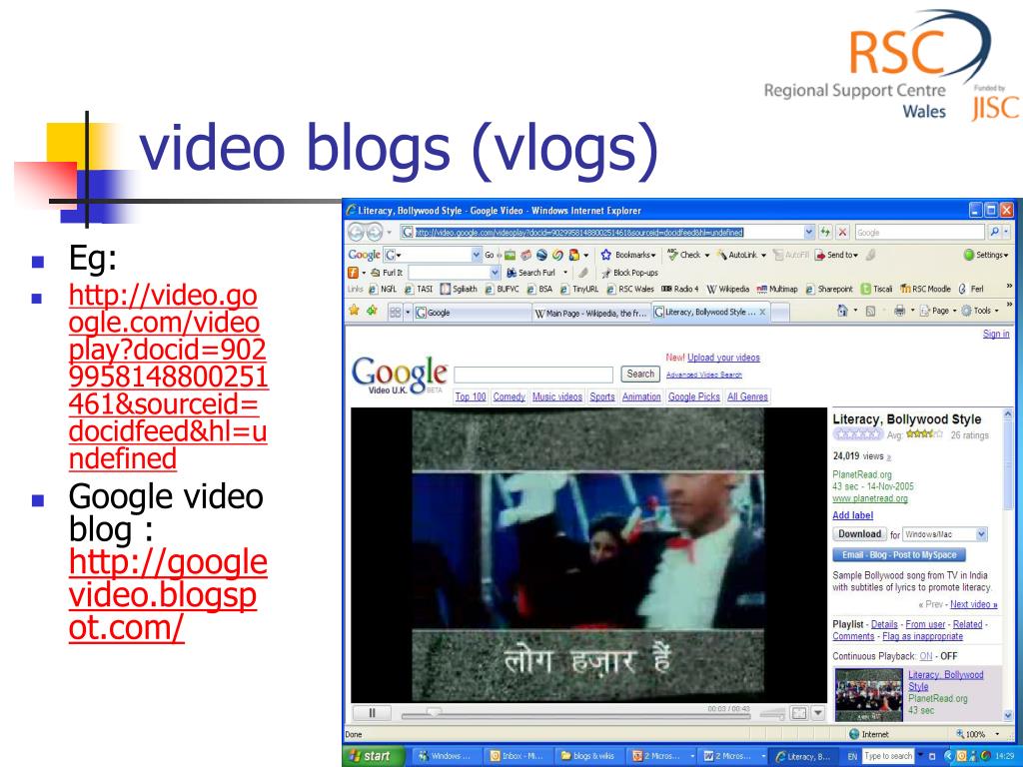The image size is (1023, 767).
Task: Switch to the Main Page - Wikipedia tab
Action: point(591,313)
